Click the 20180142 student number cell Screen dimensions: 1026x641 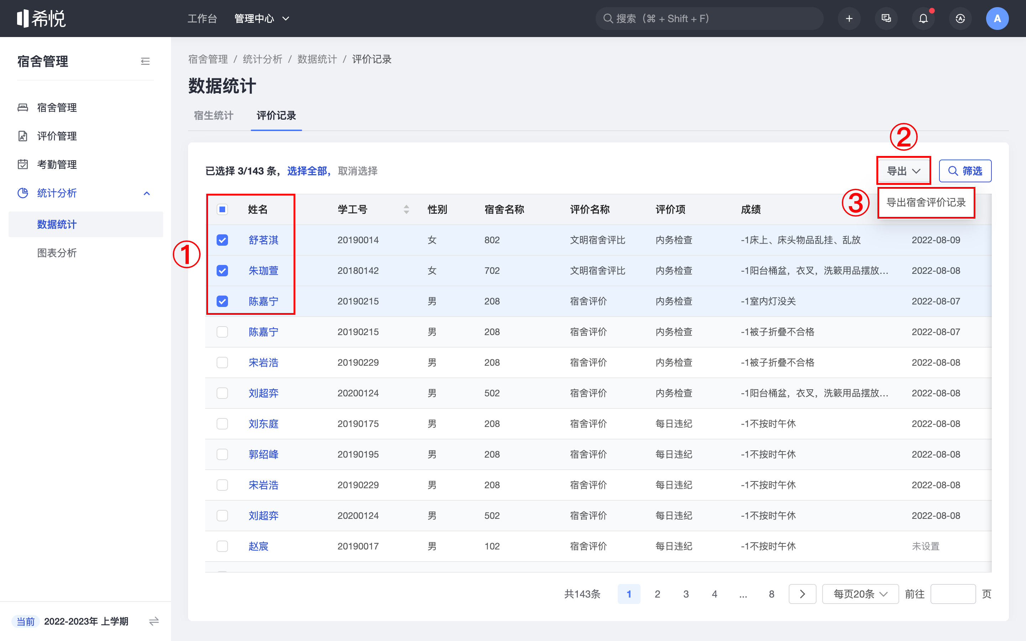pos(358,271)
